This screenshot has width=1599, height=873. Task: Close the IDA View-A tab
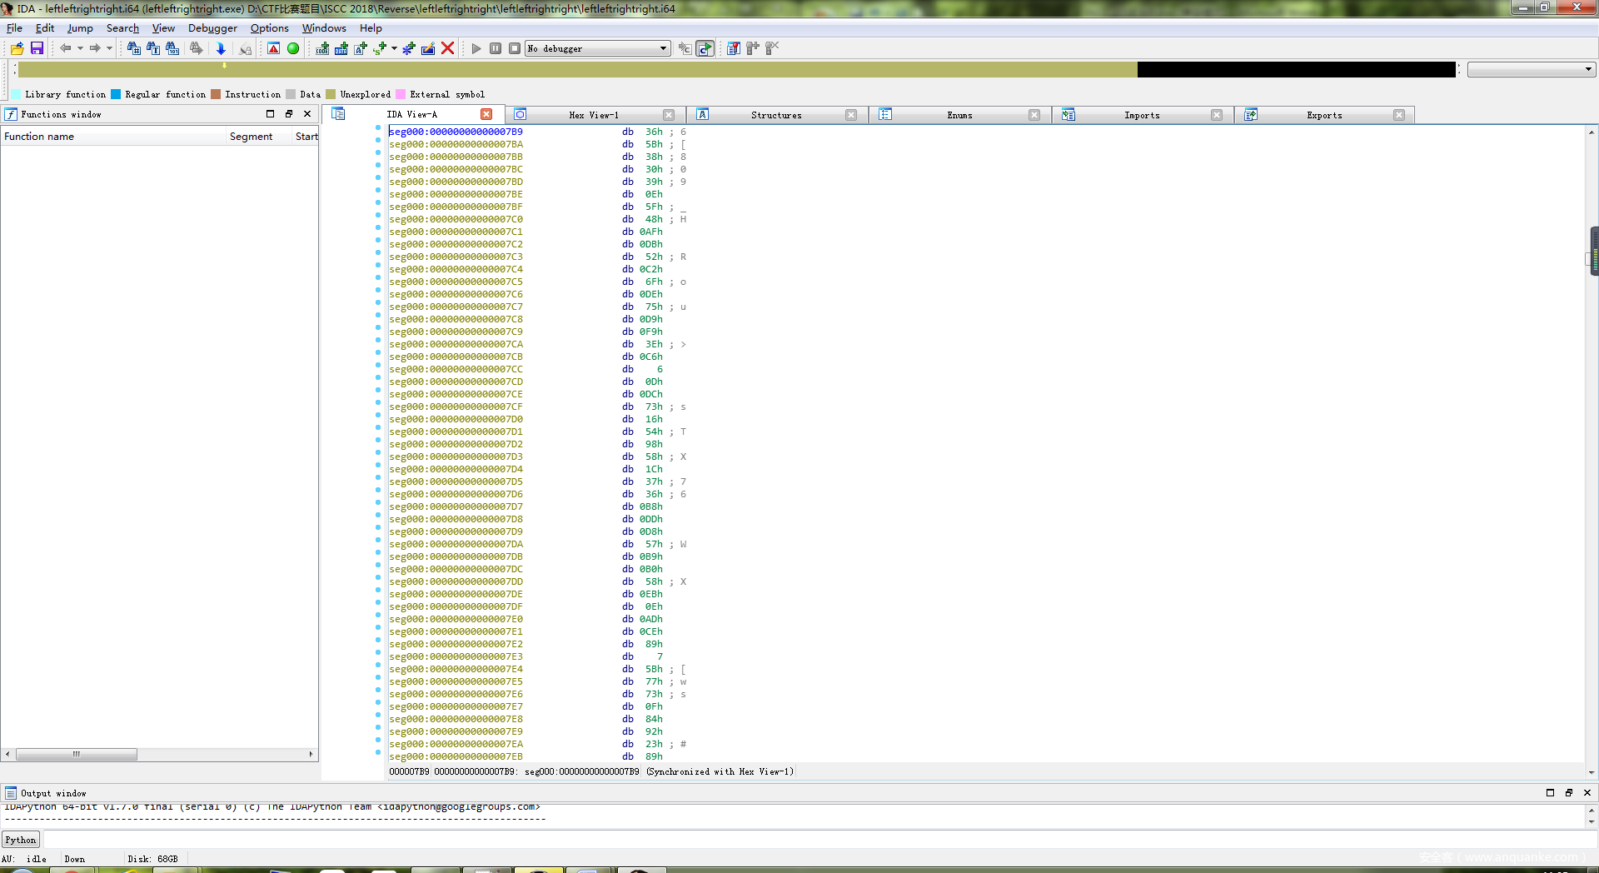(x=486, y=114)
